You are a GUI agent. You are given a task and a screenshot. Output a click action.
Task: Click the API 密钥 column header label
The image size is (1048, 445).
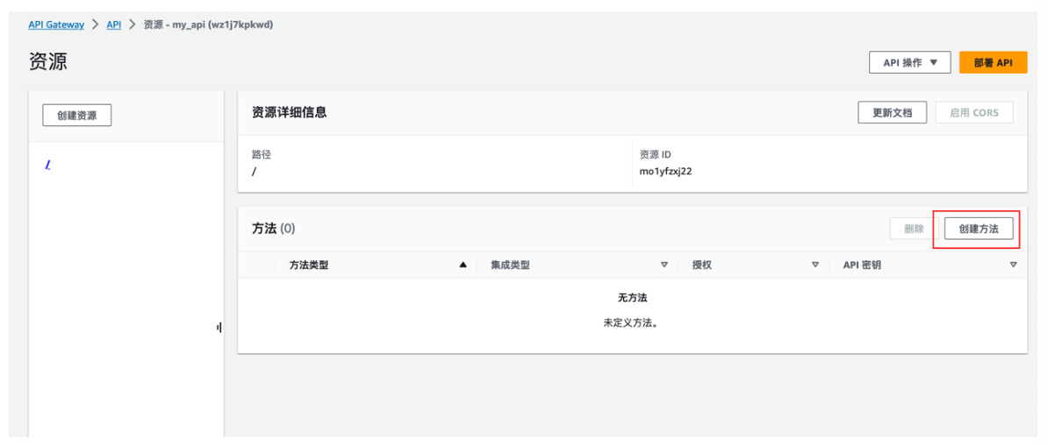click(x=862, y=265)
